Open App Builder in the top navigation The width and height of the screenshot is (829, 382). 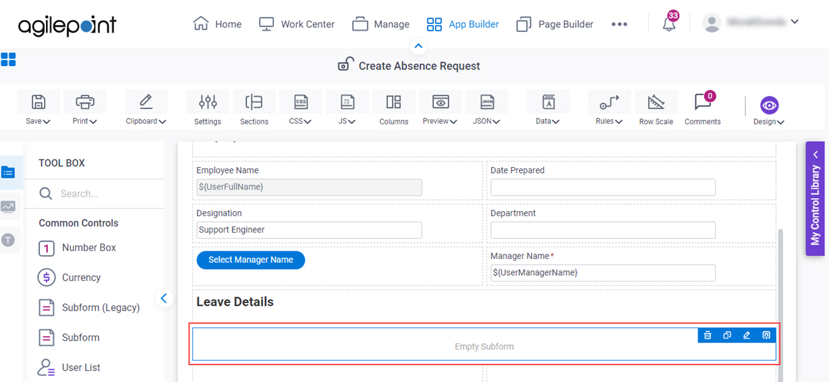tap(462, 24)
